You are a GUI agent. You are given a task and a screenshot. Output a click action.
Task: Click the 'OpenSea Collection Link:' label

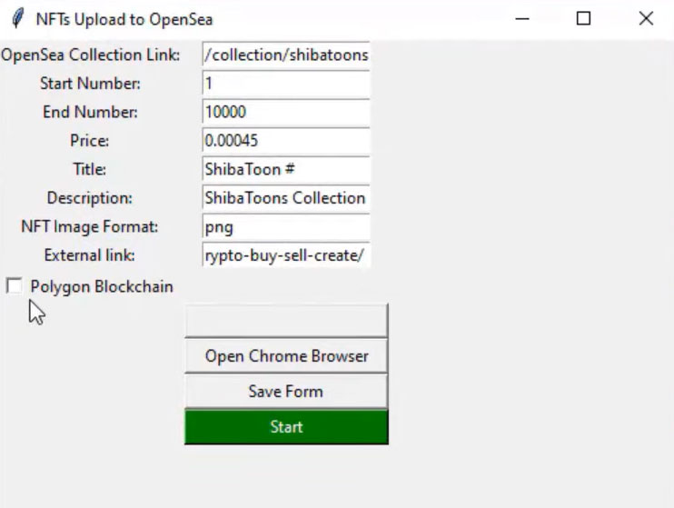(90, 55)
